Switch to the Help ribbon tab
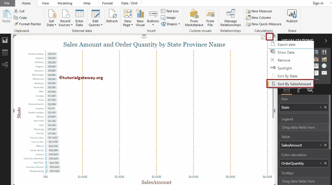 click(x=87, y=3)
